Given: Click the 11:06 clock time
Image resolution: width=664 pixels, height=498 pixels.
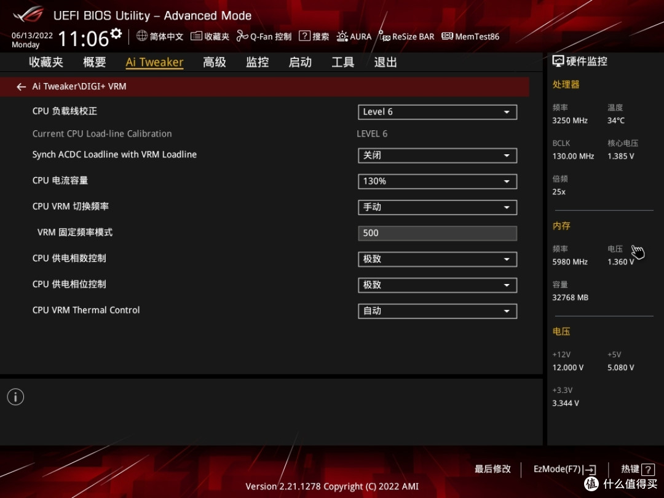Looking at the screenshot, I should tap(84, 39).
